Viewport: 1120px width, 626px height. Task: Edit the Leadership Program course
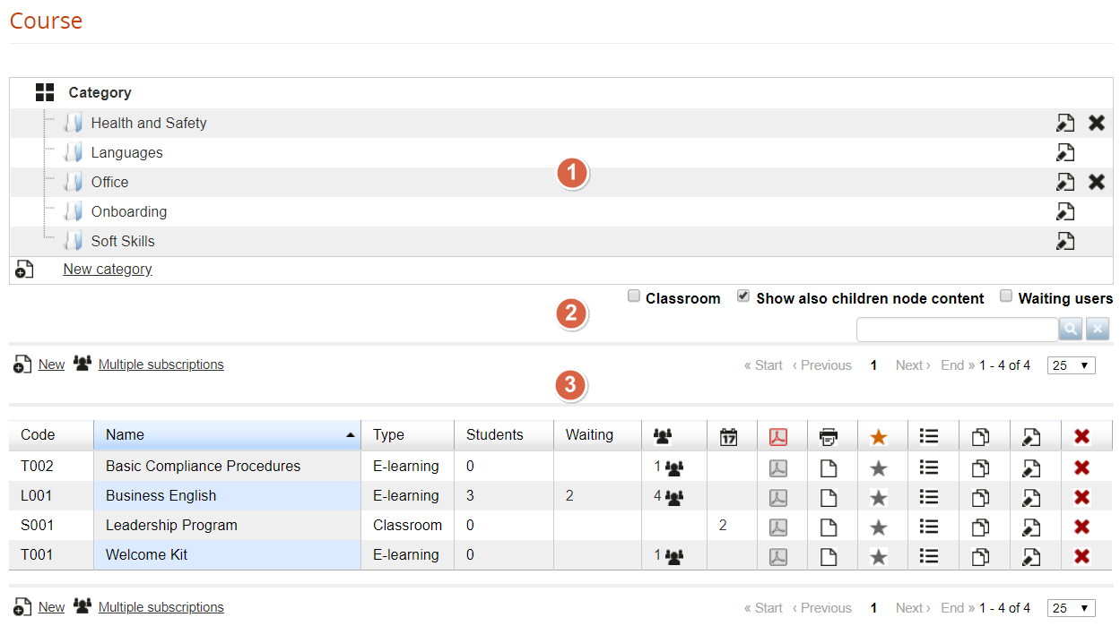1031,526
